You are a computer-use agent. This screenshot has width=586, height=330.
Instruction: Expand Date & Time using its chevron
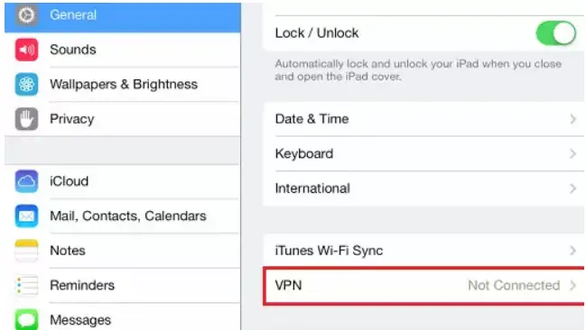point(573,119)
